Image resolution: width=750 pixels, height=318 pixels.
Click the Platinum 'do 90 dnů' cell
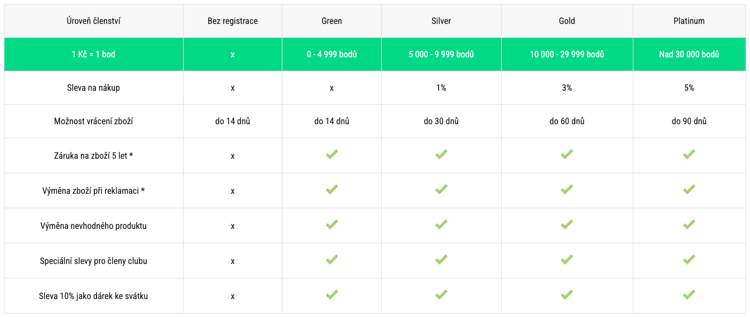coord(689,121)
